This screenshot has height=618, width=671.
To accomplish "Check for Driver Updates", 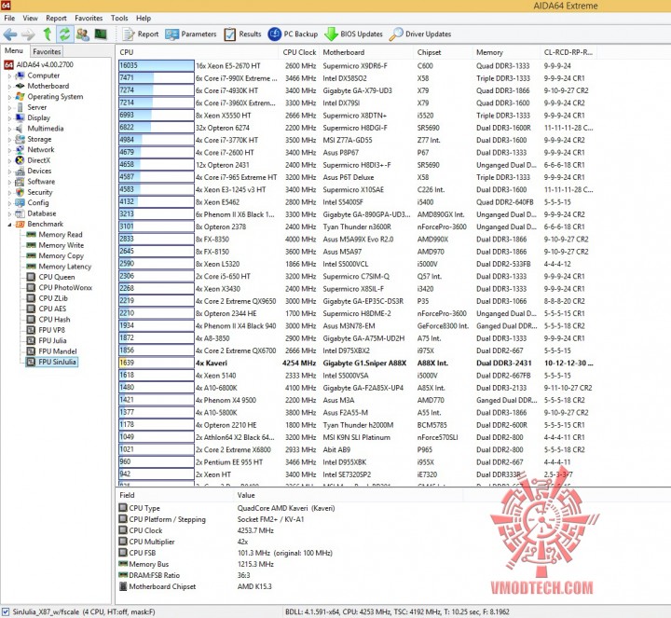I will 420,34.
